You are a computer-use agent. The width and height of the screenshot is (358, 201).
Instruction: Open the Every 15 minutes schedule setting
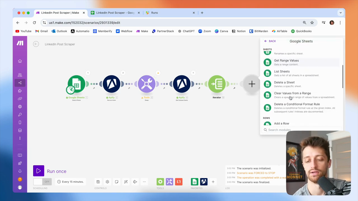(70, 182)
